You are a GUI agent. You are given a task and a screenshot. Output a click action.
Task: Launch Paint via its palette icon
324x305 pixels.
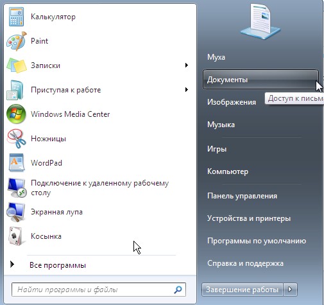16,41
